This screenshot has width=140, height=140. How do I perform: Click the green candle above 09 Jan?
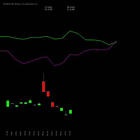tap(62, 109)
